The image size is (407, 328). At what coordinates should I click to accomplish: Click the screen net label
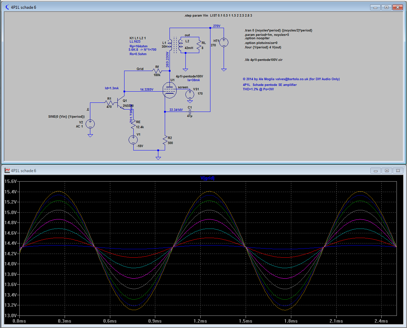183,87
